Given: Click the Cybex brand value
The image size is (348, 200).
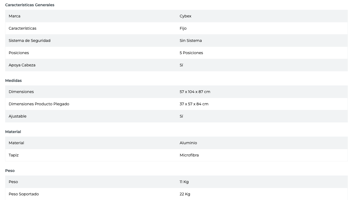Looking at the screenshot, I should 185,16.
